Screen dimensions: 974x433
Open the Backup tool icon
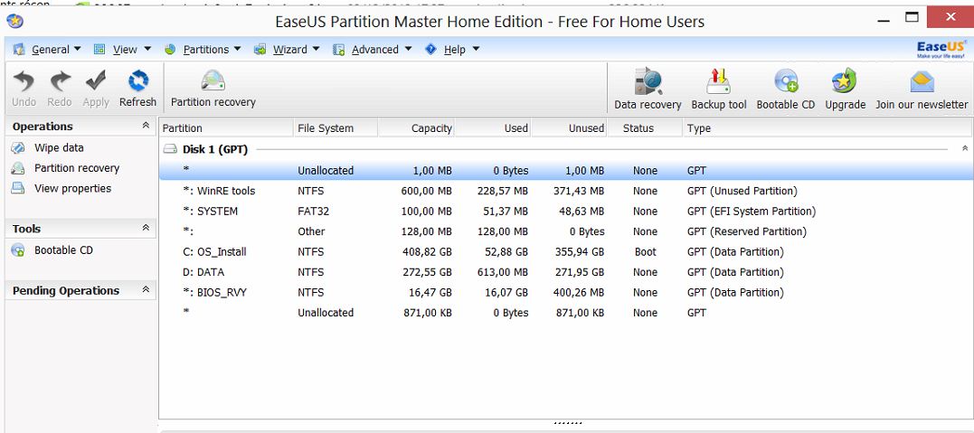pos(719,81)
